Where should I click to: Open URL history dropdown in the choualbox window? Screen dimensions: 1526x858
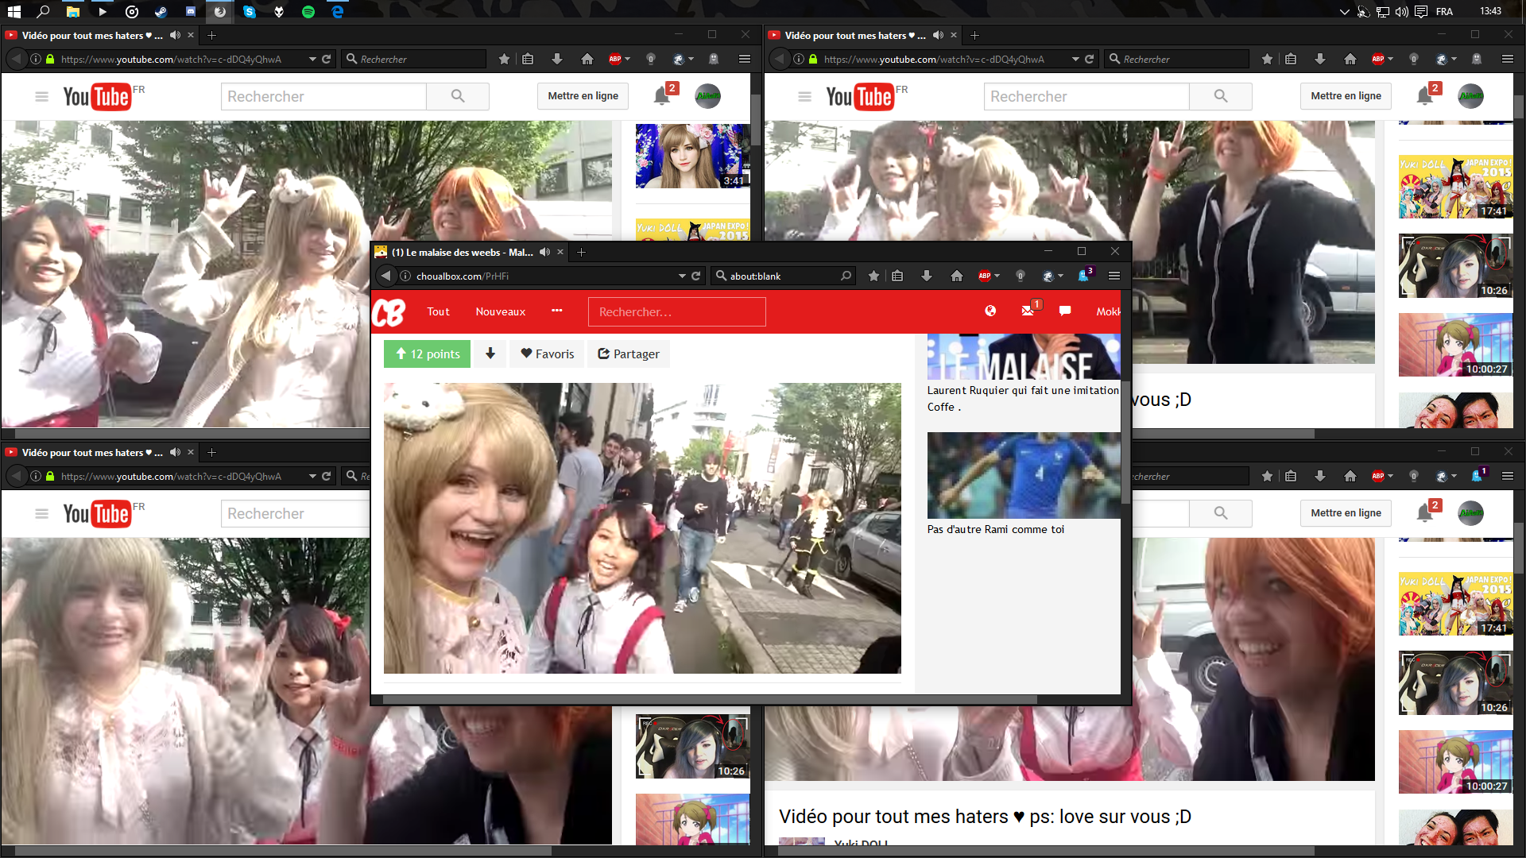(682, 276)
